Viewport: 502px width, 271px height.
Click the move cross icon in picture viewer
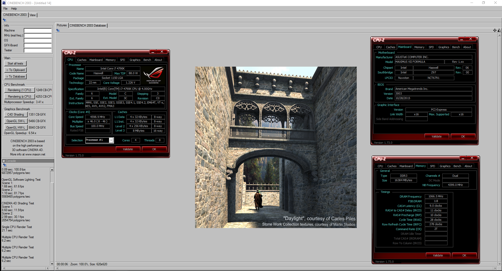coord(495,30)
